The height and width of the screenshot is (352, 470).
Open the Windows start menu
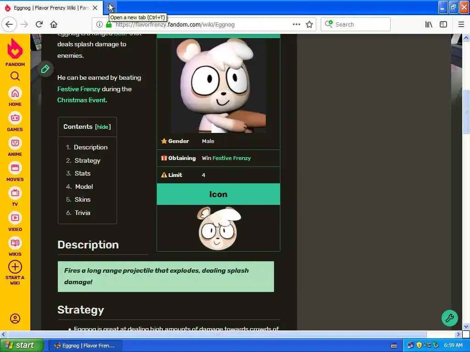[x=21, y=346]
